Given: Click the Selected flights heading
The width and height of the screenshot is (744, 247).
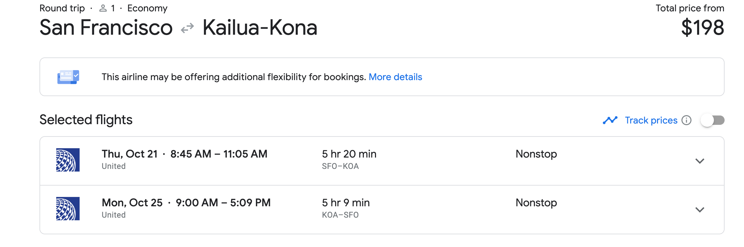Looking at the screenshot, I should click(x=86, y=120).
